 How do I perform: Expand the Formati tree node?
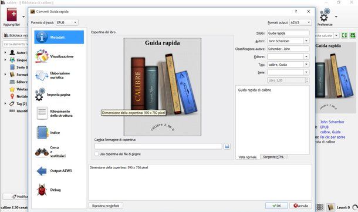(x=5, y=75)
